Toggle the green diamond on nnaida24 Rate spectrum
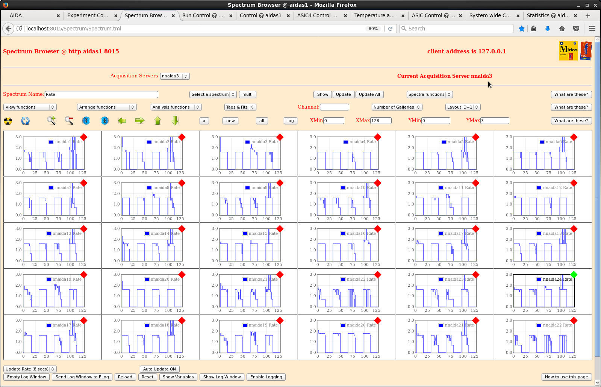Viewport: 601px width, 387px height. pos(574,275)
